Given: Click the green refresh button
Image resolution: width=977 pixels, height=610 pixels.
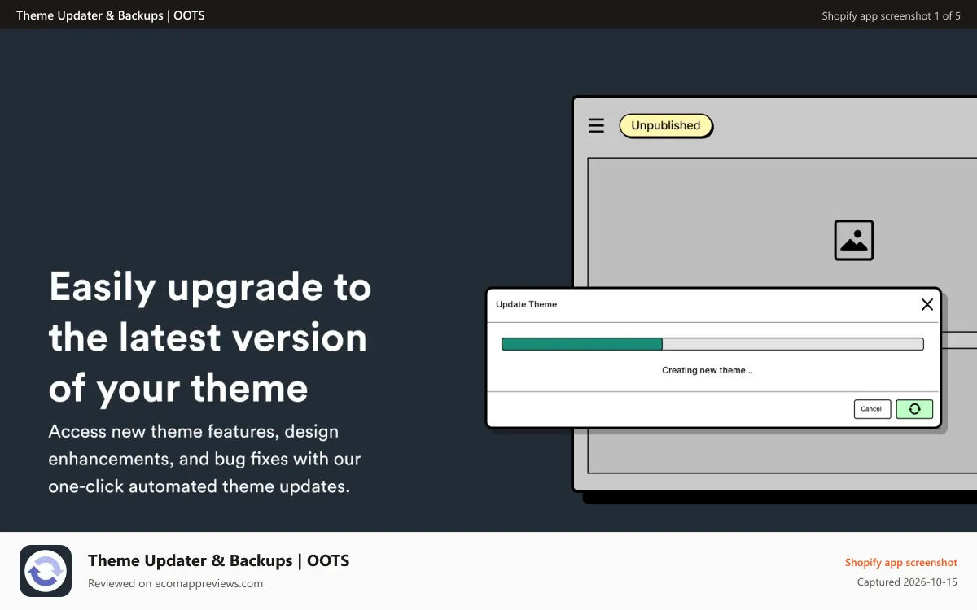Looking at the screenshot, I should coord(914,409).
